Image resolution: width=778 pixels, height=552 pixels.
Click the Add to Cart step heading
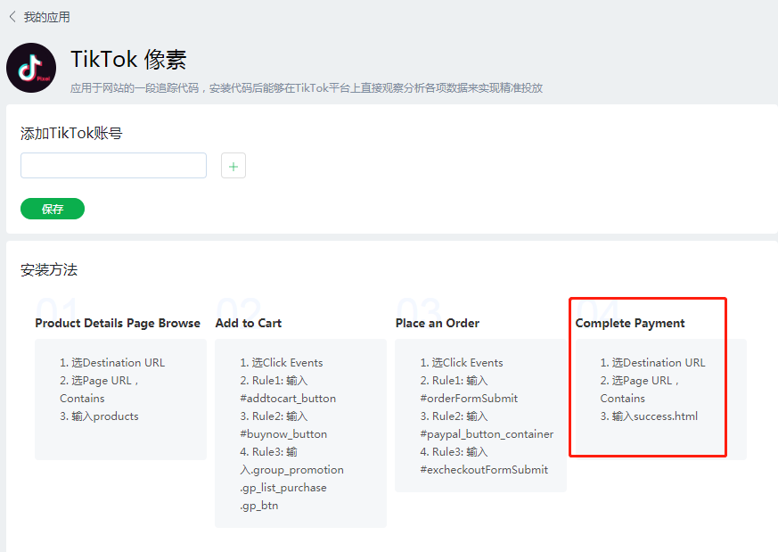coord(249,323)
